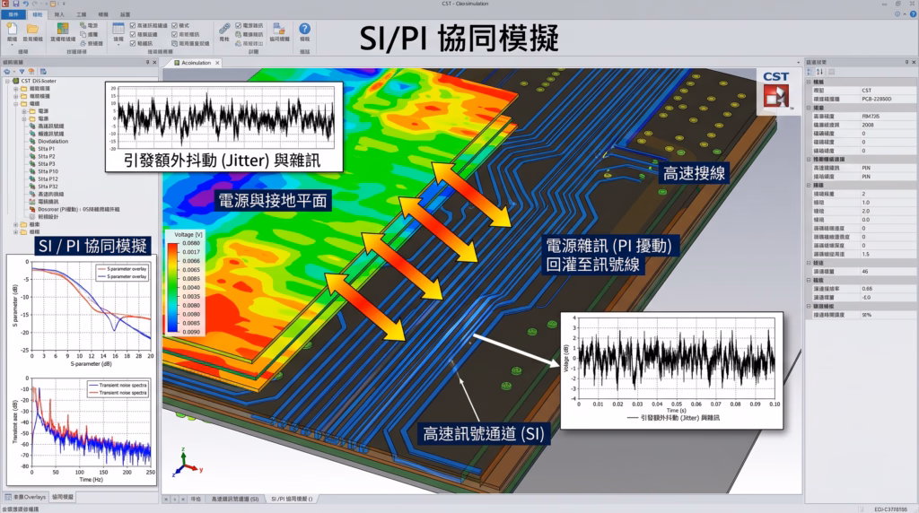Click the categorized sort icon in properties panel
The height and width of the screenshot is (513, 919).
(x=810, y=72)
